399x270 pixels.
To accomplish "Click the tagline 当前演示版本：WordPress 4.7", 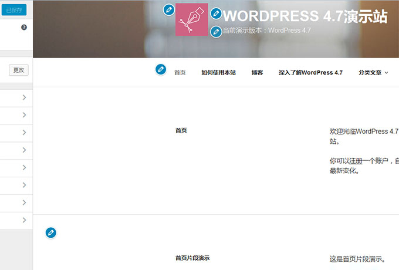I will point(266,31).
